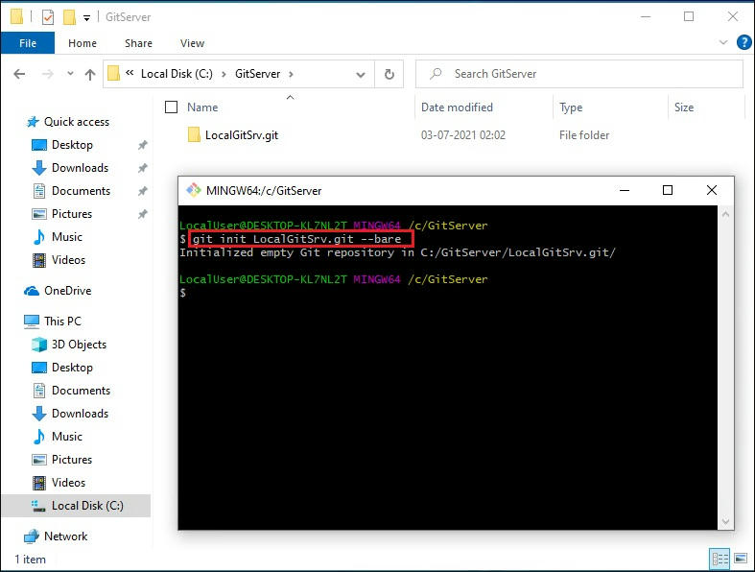Click the LocalGitSrv.git folder icon
Image resolution: width=755 pixels, height=572 pixels.
tap(194, 134)
